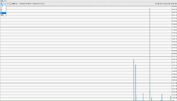The width and height of the screenshot is (177, 101).
Task: Collapse the period dropdown via its chevron
Action: tap(5, 4)
